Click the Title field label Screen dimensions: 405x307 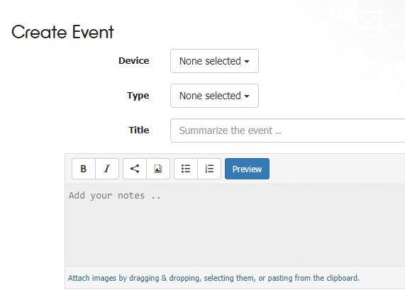[x=139, y=130]
